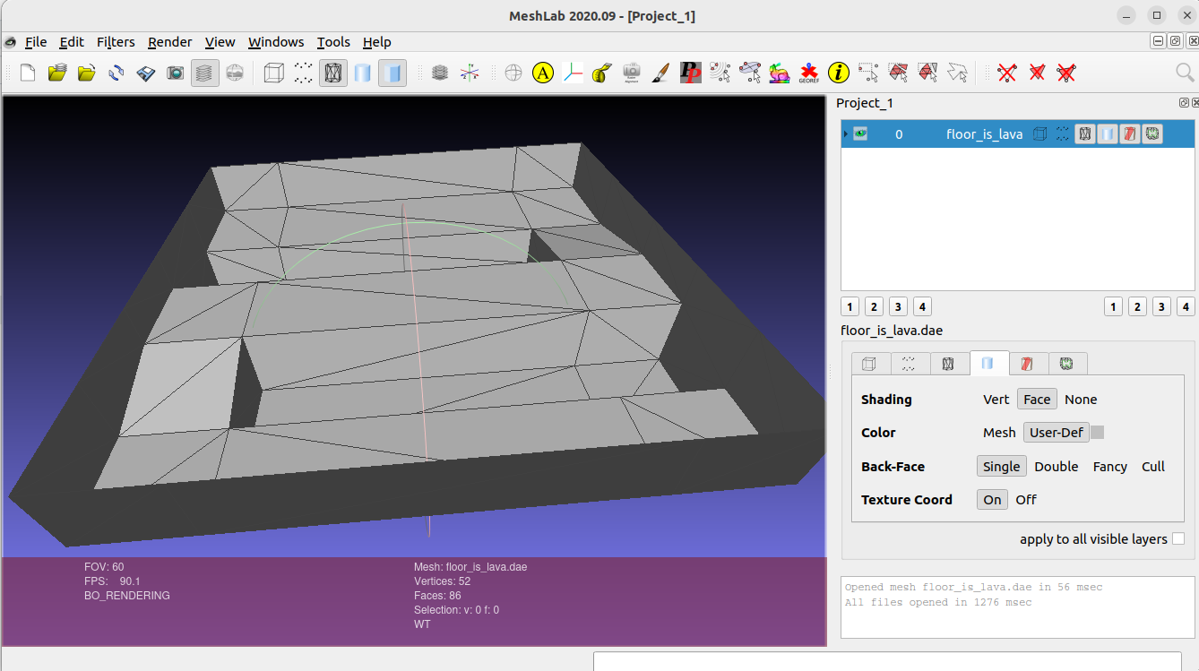Toggle red selection icon in floor_is_lava row

pyautogui.click(x=1130, y=134)
